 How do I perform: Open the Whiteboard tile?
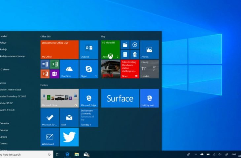click(50, 137)
